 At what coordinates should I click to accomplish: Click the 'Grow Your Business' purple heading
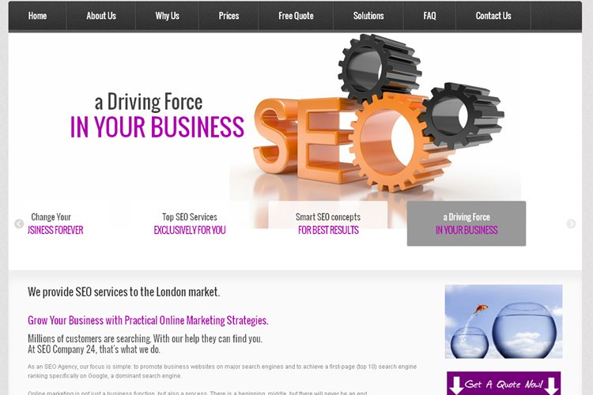point(148,321)
